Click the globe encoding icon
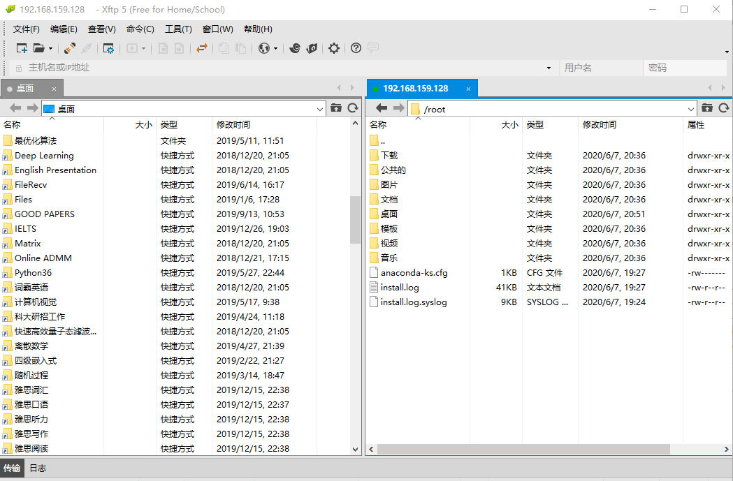733x481 pixels. pos(264,48)
